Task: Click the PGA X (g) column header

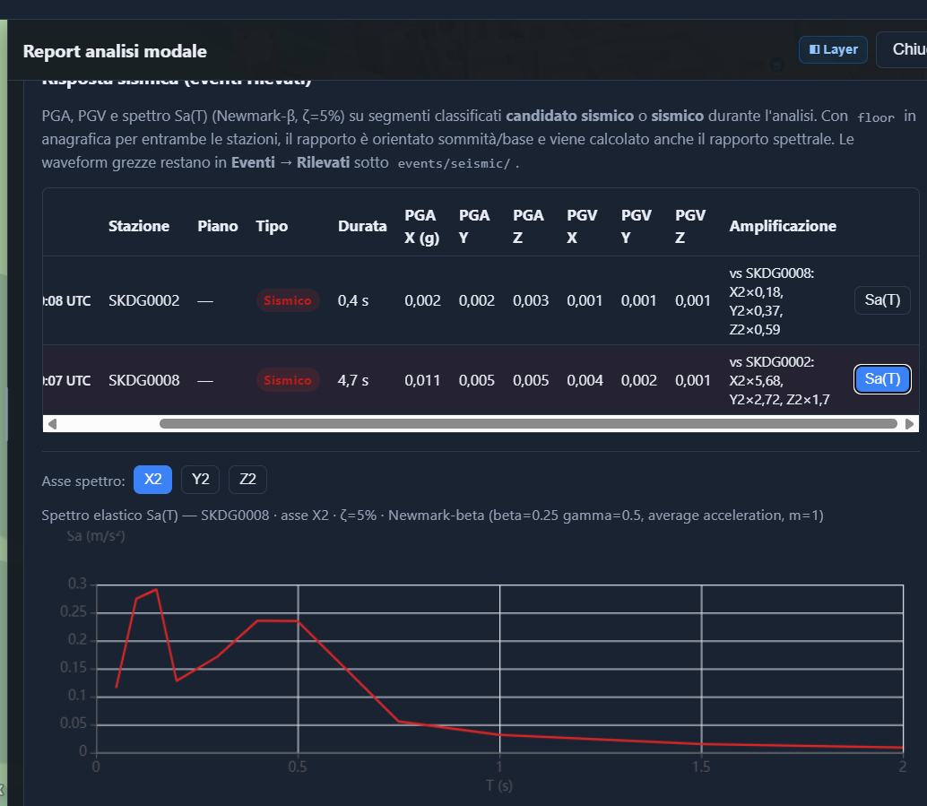Action: coord(421,227)
